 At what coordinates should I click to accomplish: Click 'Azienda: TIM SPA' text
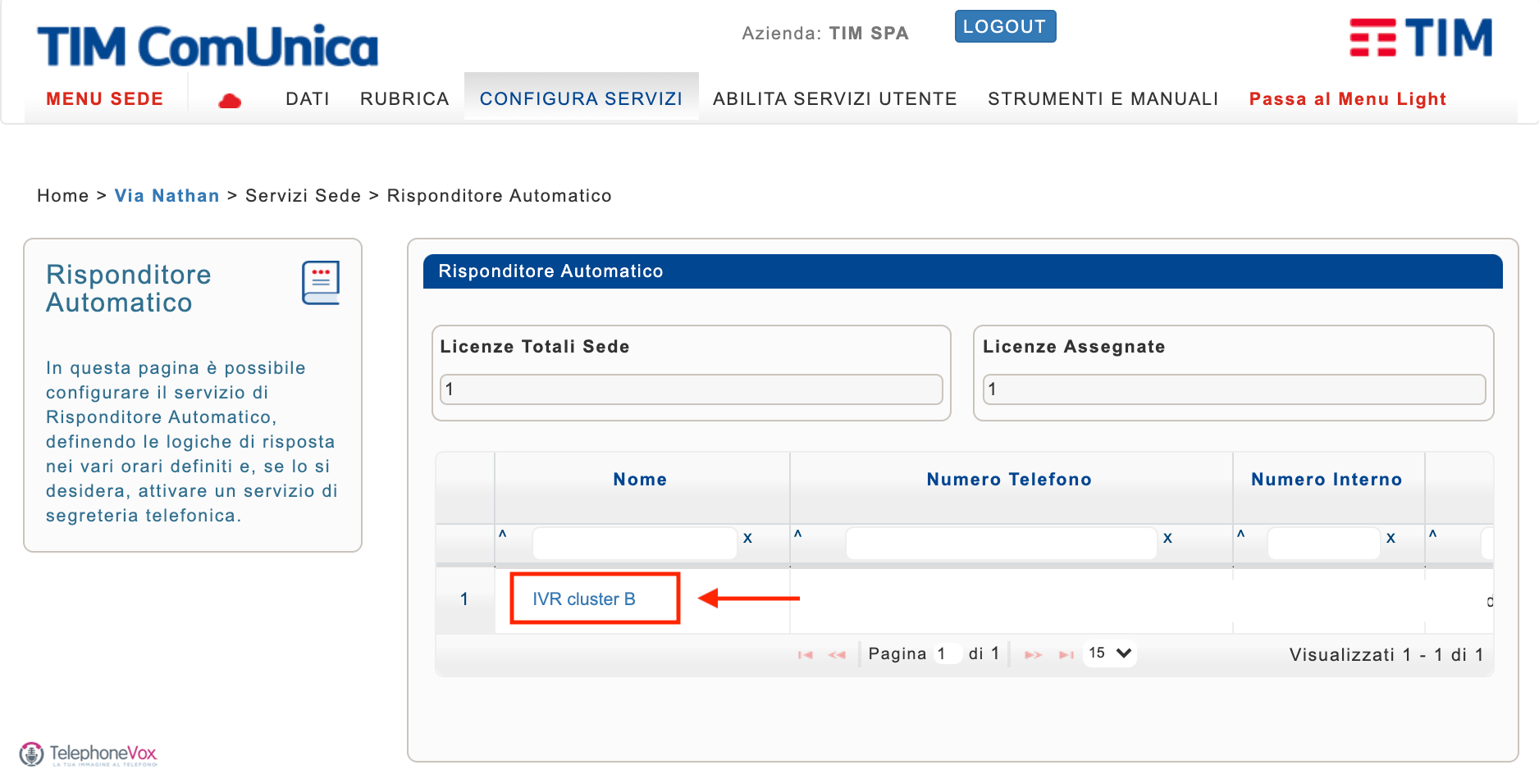coord(825,34)
